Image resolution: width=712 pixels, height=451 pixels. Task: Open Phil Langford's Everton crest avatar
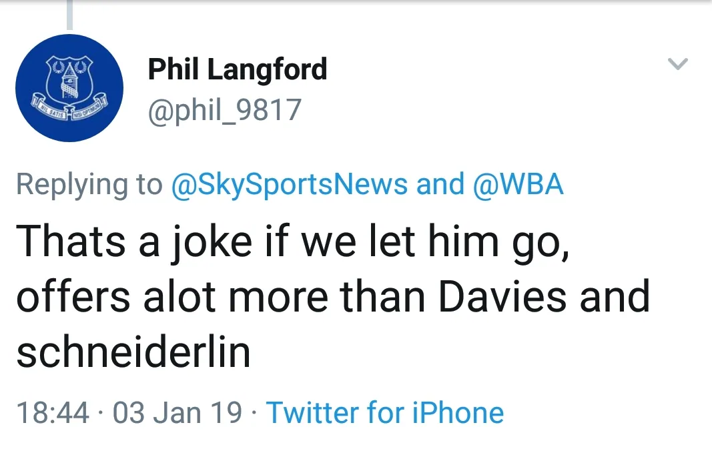[69, 87]
